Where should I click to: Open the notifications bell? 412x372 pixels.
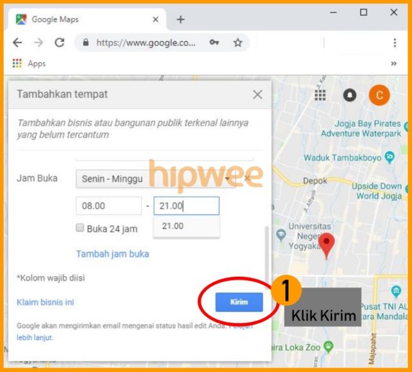(350, 95)
